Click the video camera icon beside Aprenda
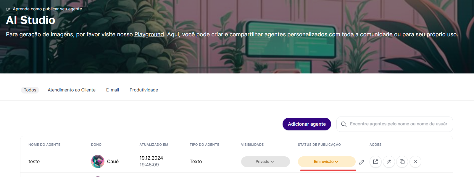Image resolution: width=474 pixels, height=177 pixels. click(8, 9)
